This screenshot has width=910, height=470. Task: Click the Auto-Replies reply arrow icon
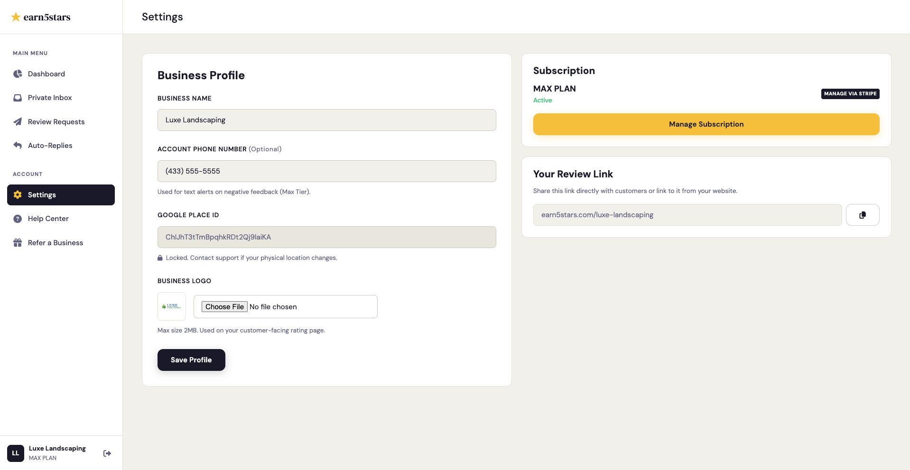coord(17,146)
